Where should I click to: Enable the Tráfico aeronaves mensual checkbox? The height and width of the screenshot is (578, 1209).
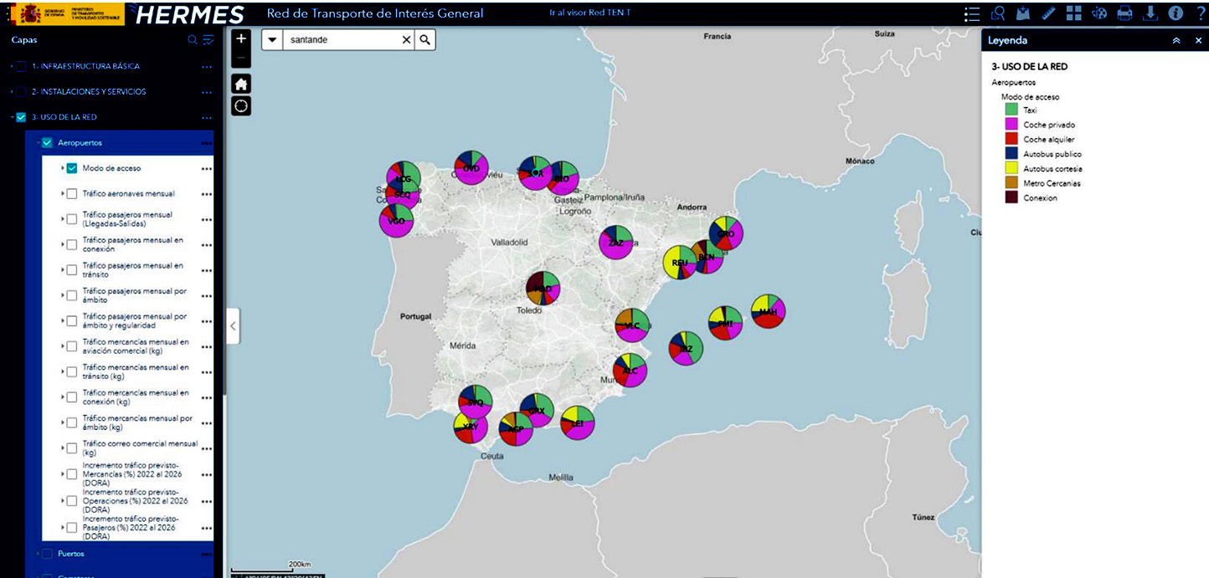[72, 194]
